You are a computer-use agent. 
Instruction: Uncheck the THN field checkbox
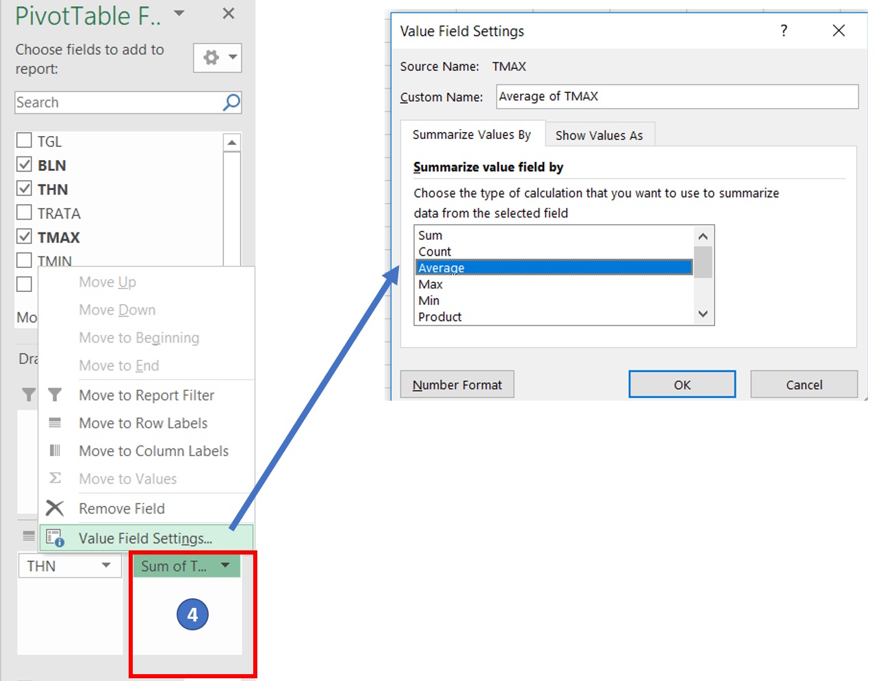tap(24, 189)
